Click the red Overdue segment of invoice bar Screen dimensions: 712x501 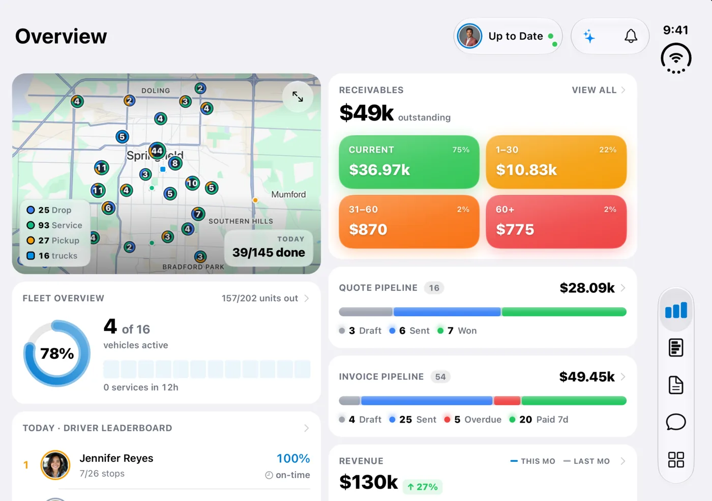(x=507, y=401)
